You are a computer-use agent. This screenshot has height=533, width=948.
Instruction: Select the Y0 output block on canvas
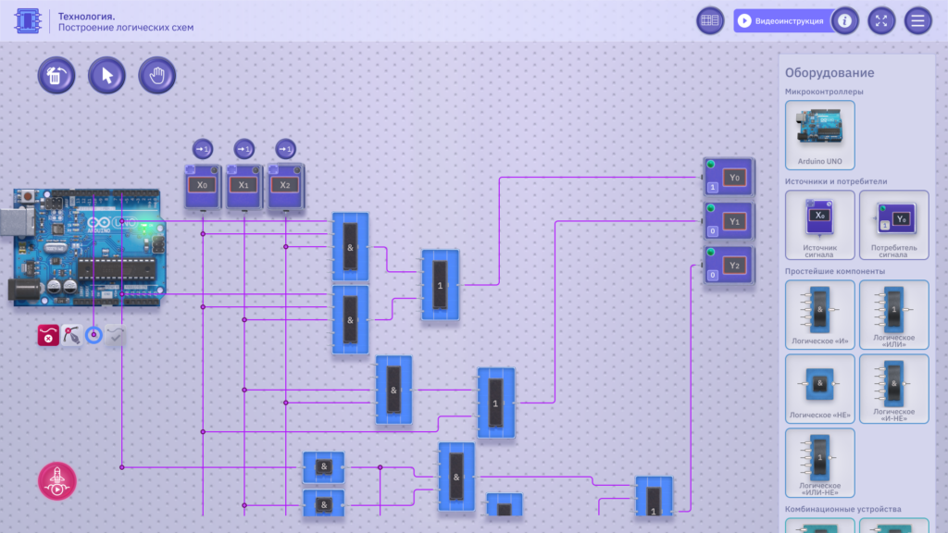click(730, 177)
